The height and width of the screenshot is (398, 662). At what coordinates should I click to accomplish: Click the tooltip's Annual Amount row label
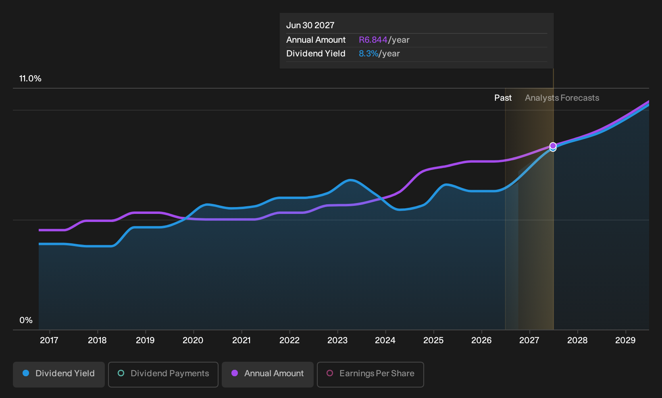coord(316,40)
